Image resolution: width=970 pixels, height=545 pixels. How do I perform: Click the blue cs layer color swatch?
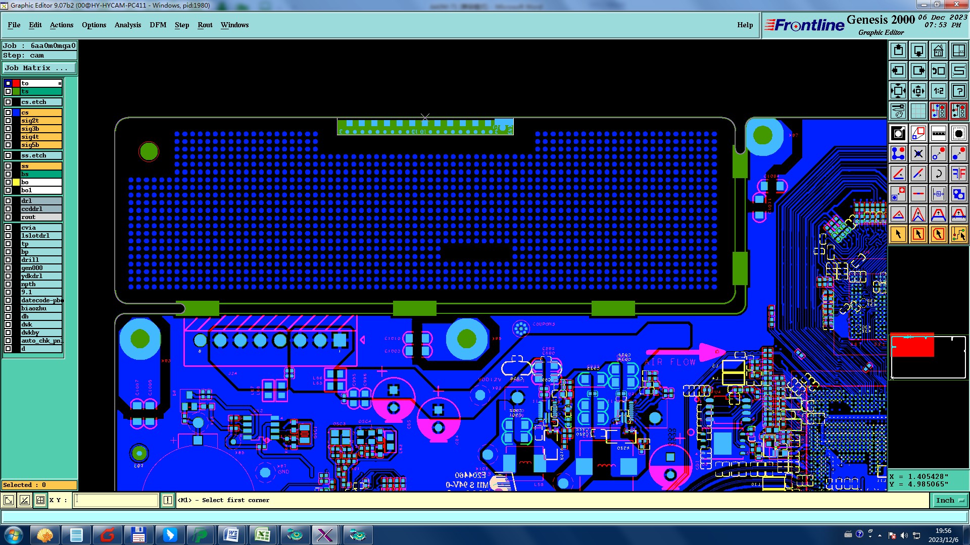[16, 113]
